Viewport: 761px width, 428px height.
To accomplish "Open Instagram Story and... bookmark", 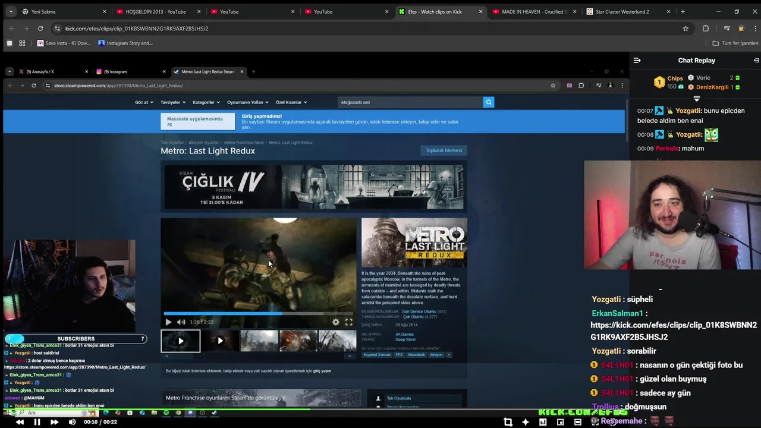I will [x=125, y=43].
